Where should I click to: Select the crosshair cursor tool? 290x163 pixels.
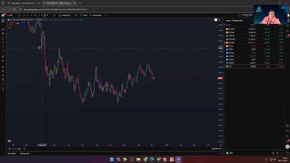pyautogui.click(x=3, y=21)
